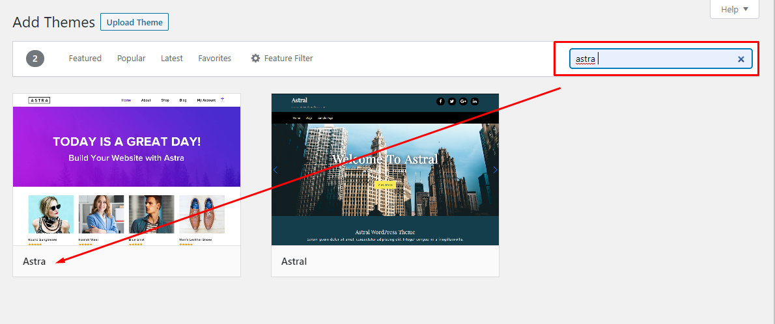The width and height of the screenshot is (775, 324).
Task: Open the Help dropdown
Action: click(734, 9)
